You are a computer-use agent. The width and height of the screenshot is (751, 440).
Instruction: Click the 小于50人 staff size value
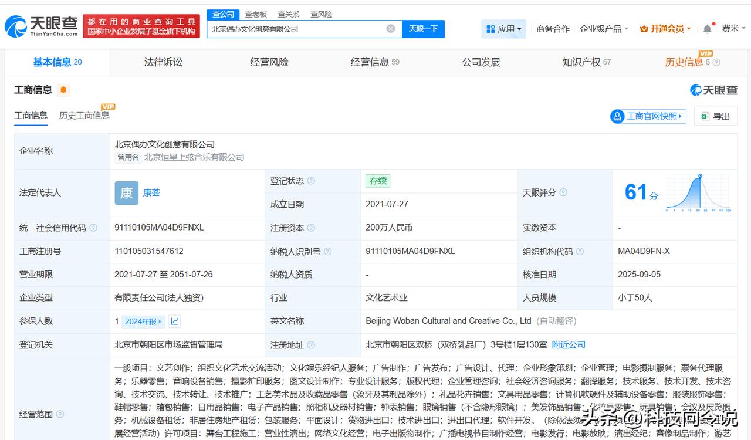[635, 297]
